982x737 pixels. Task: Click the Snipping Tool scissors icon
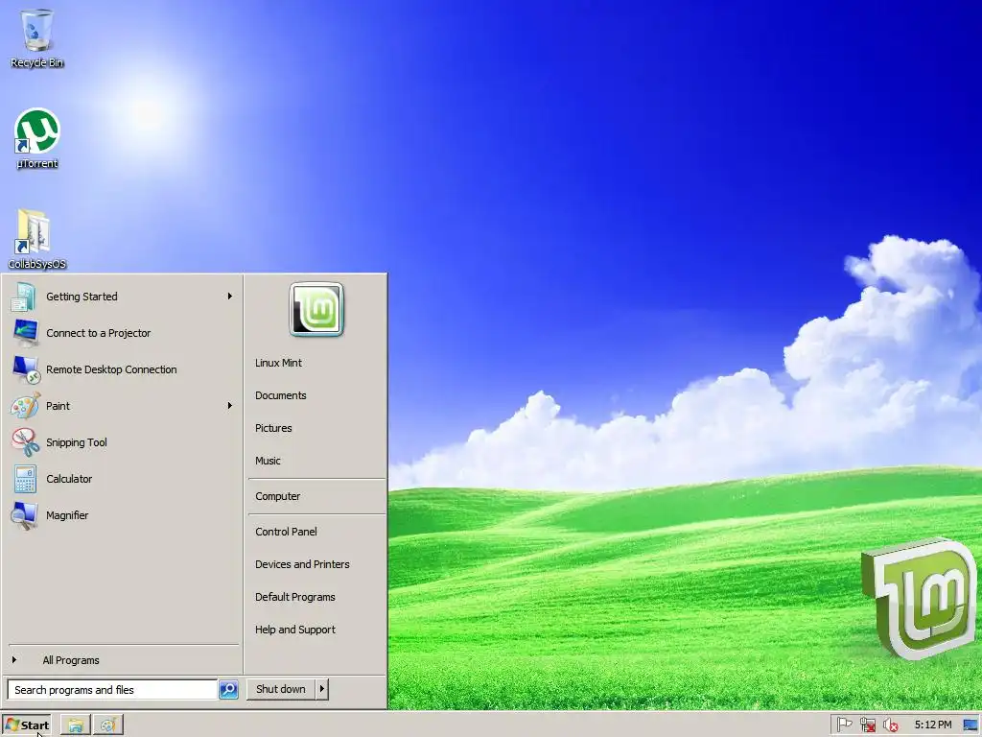25,441
